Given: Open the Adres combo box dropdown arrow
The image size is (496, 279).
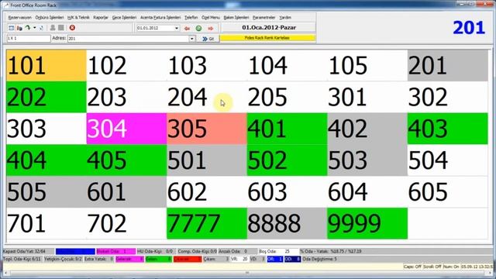Looking at the screenshot, I should pyautogui.click(x=192, y=39).
